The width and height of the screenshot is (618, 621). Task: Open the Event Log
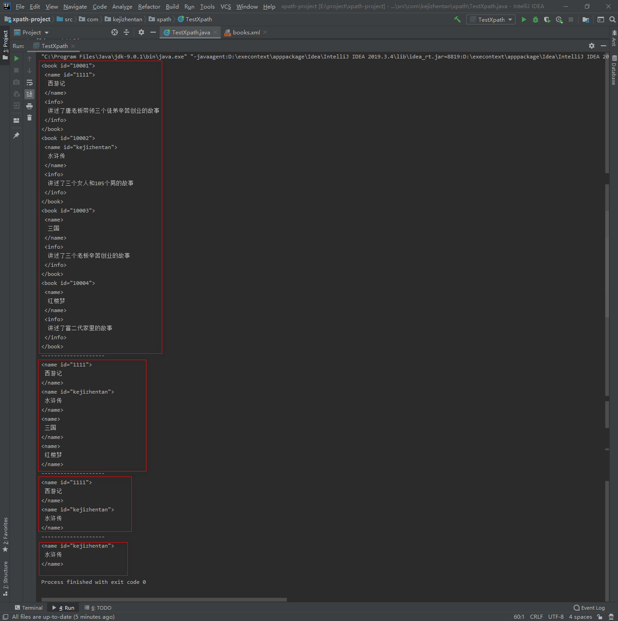pos(589,608)
